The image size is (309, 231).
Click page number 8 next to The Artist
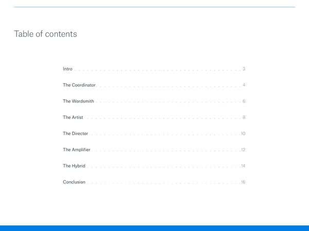point(244,118)
